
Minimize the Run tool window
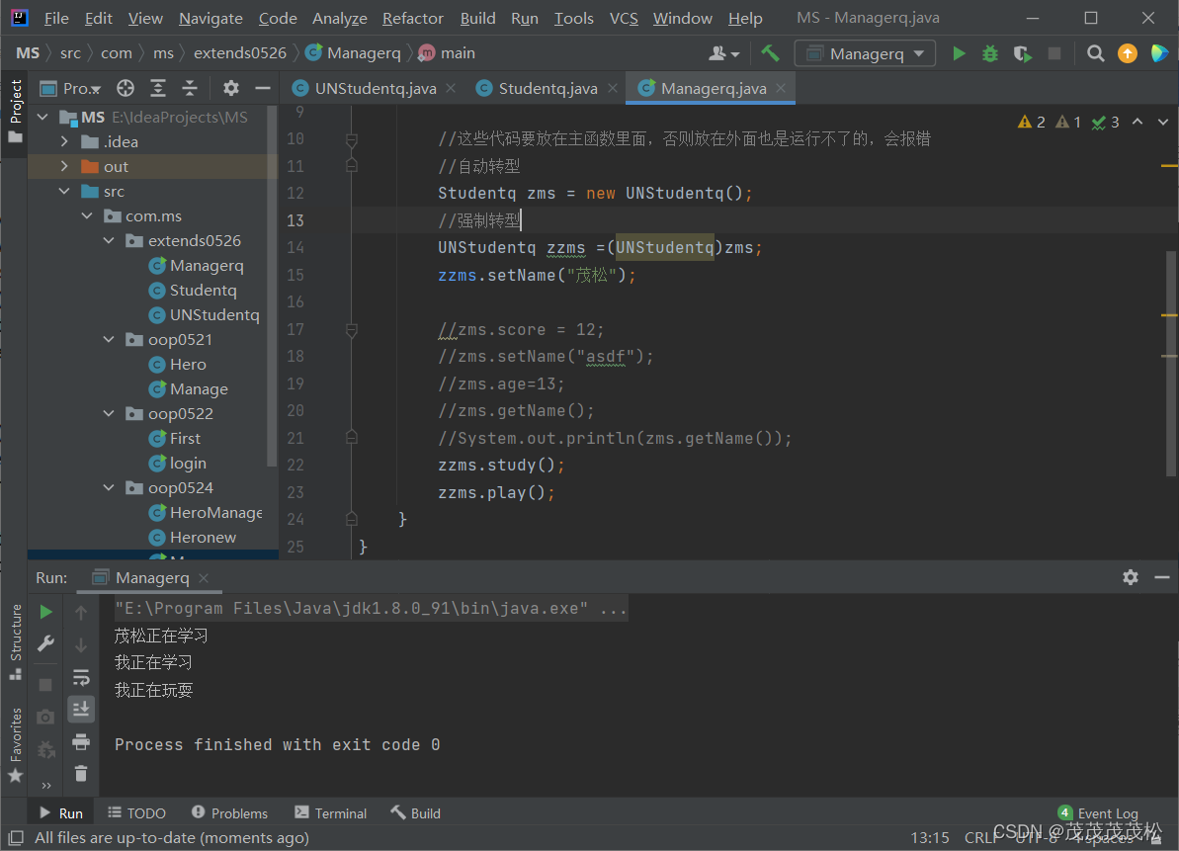[1162, 577]
